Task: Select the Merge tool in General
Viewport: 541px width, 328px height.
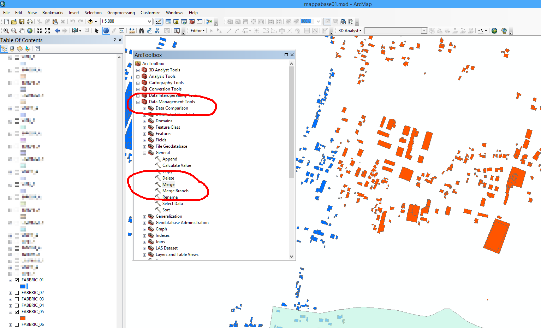Action: [x=168, y=184]
